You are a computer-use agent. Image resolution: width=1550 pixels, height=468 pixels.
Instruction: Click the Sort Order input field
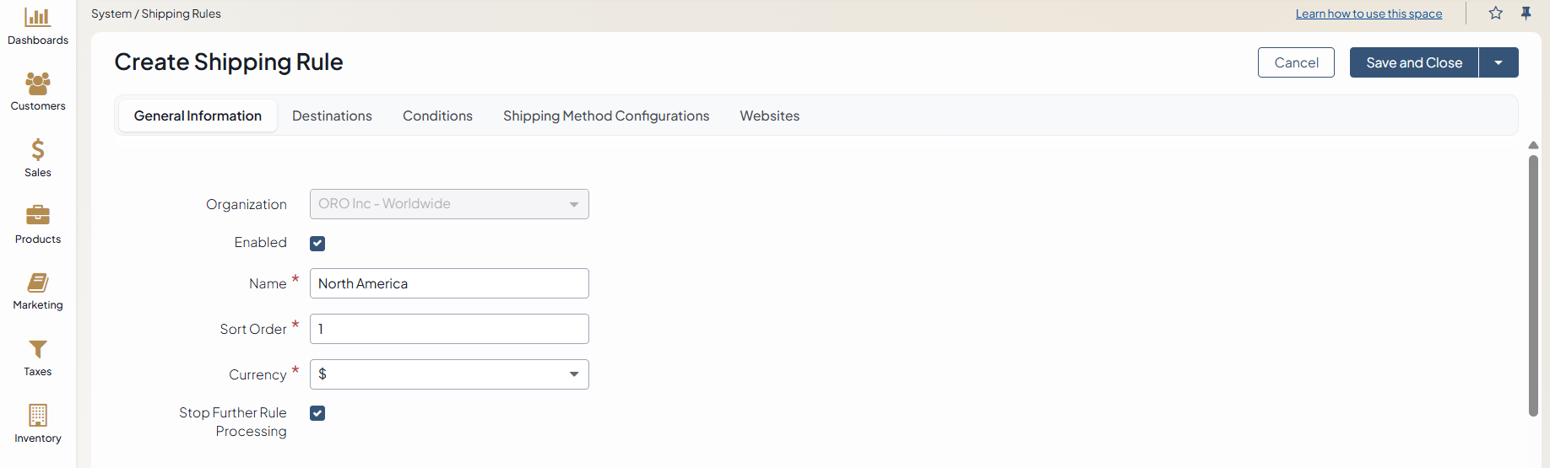click(x=449, y=329)
